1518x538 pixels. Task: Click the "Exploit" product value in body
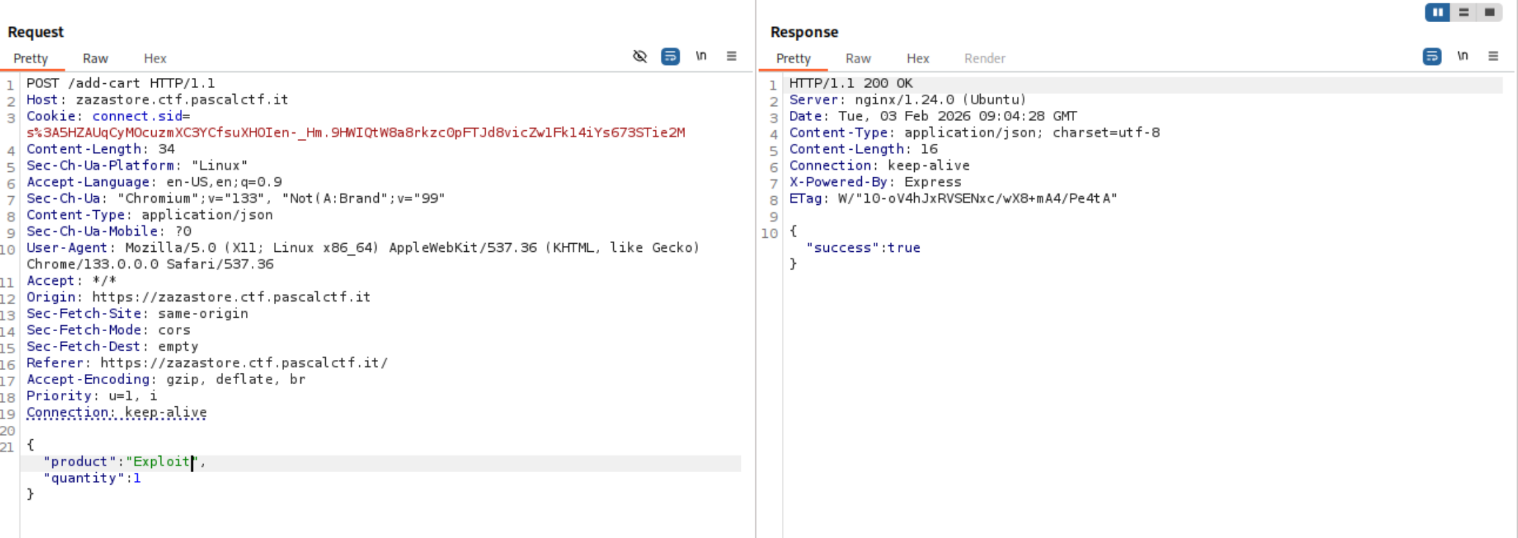[161, 461]
